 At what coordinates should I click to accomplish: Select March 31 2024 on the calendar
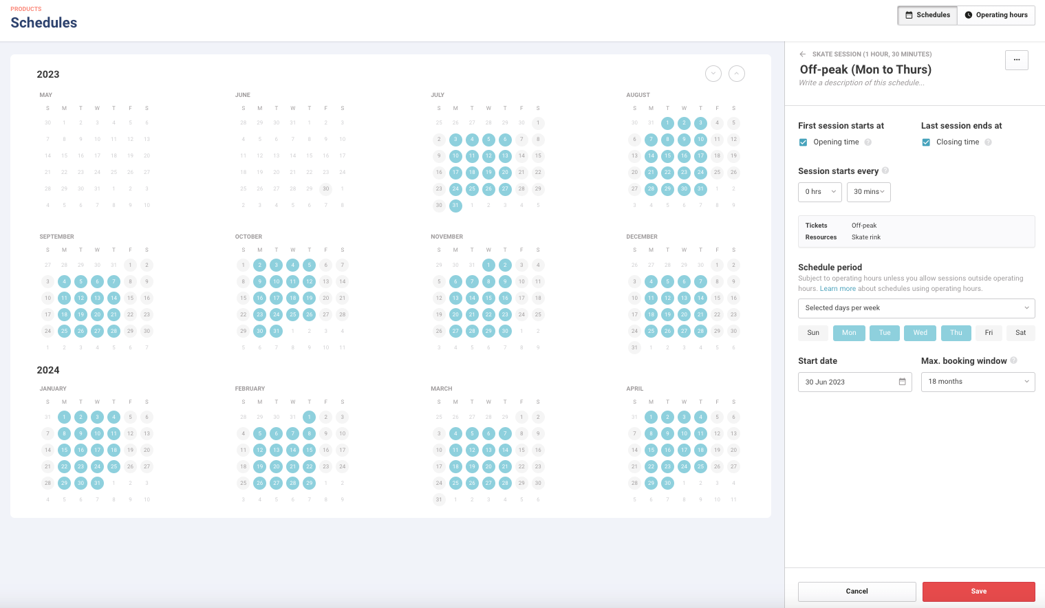[x=439, y=499]
